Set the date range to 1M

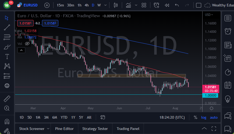(38, 117)
